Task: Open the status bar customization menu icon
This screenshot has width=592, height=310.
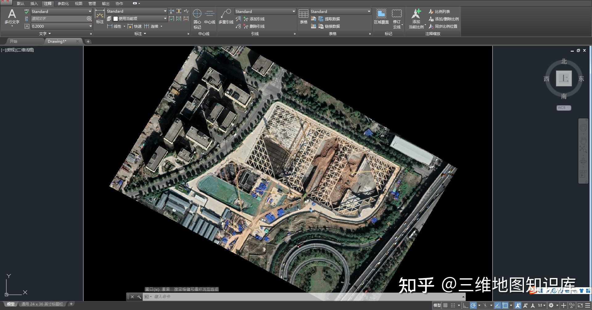Action: click(x=588, y=305)
